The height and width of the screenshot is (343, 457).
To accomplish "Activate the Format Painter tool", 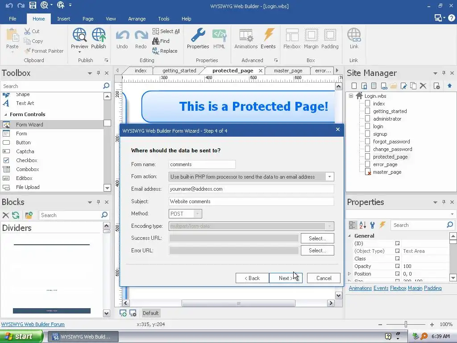I will click(x=44, y=51).
